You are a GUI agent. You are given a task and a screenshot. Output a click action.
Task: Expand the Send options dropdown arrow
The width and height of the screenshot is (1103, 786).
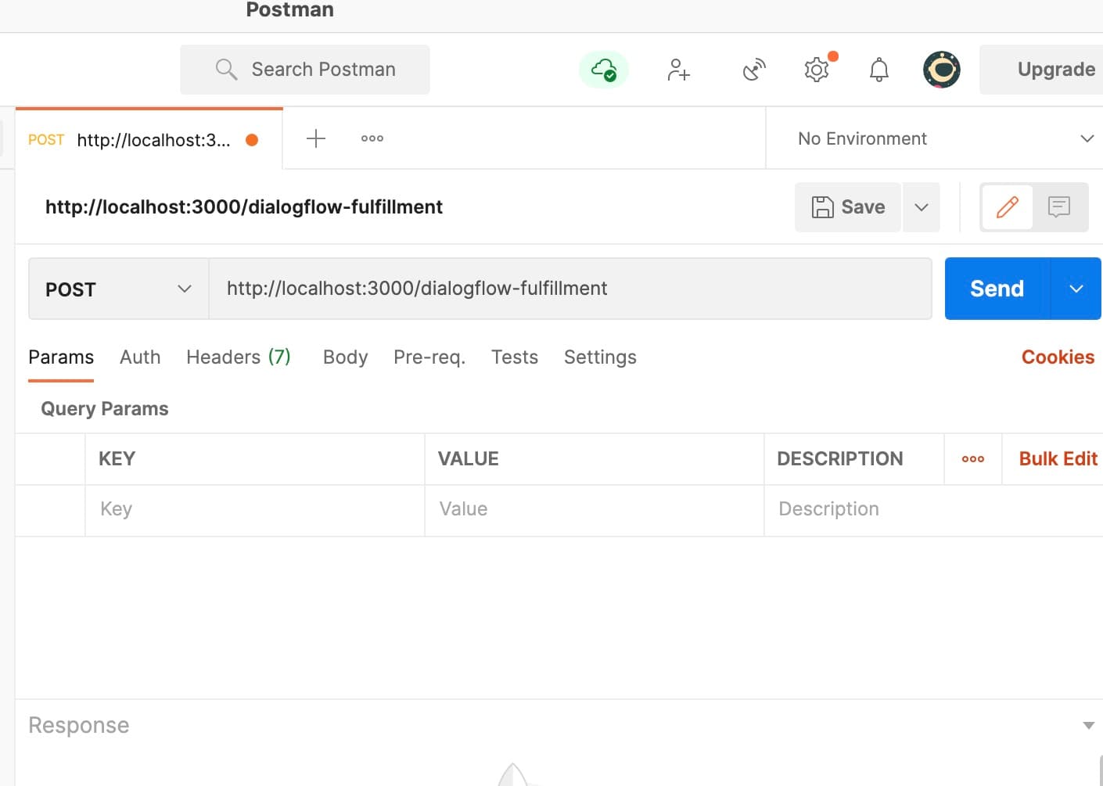click(x=1076, y=289)
